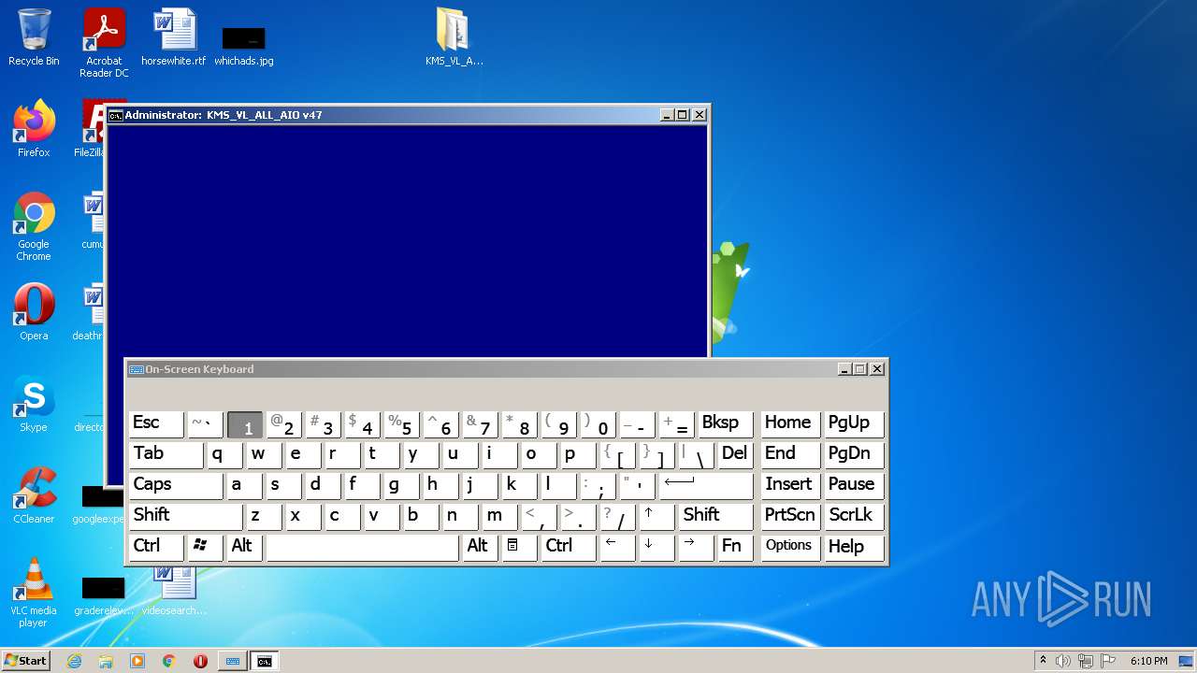
Task: Toggle left Ctrl key
Action: coord(156,548)
